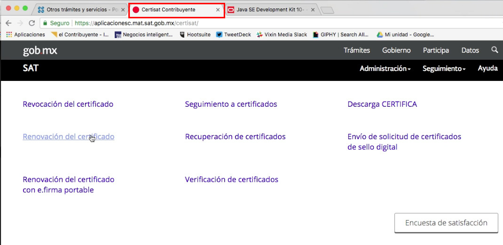Open Renovación del certificado link
Image resolution: width=503 pixels, height=245 pixels.
tap(68, 137)
